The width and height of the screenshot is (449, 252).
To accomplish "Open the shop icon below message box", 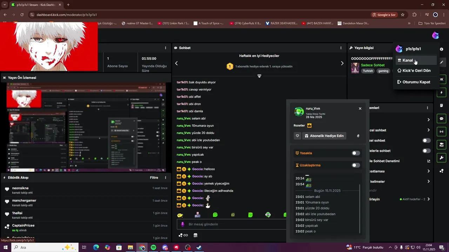I will [196, 235].
